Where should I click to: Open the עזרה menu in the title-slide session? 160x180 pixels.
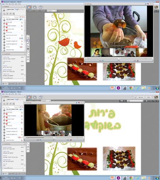(19, 94)
